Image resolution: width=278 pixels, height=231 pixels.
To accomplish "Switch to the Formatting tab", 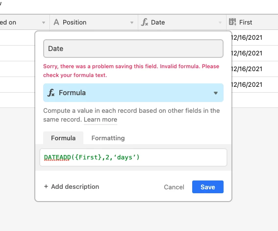I will tap(108, 138).
